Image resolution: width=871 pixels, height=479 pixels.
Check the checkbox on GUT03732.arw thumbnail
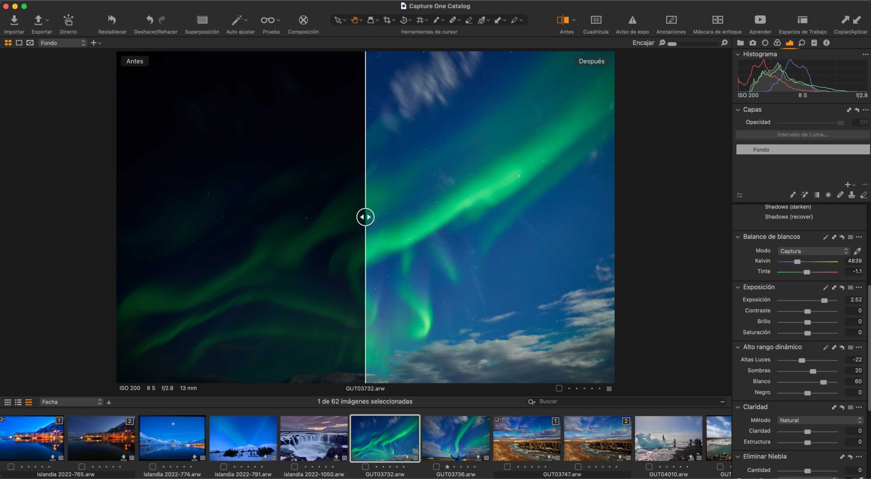(x=364, y=467)
